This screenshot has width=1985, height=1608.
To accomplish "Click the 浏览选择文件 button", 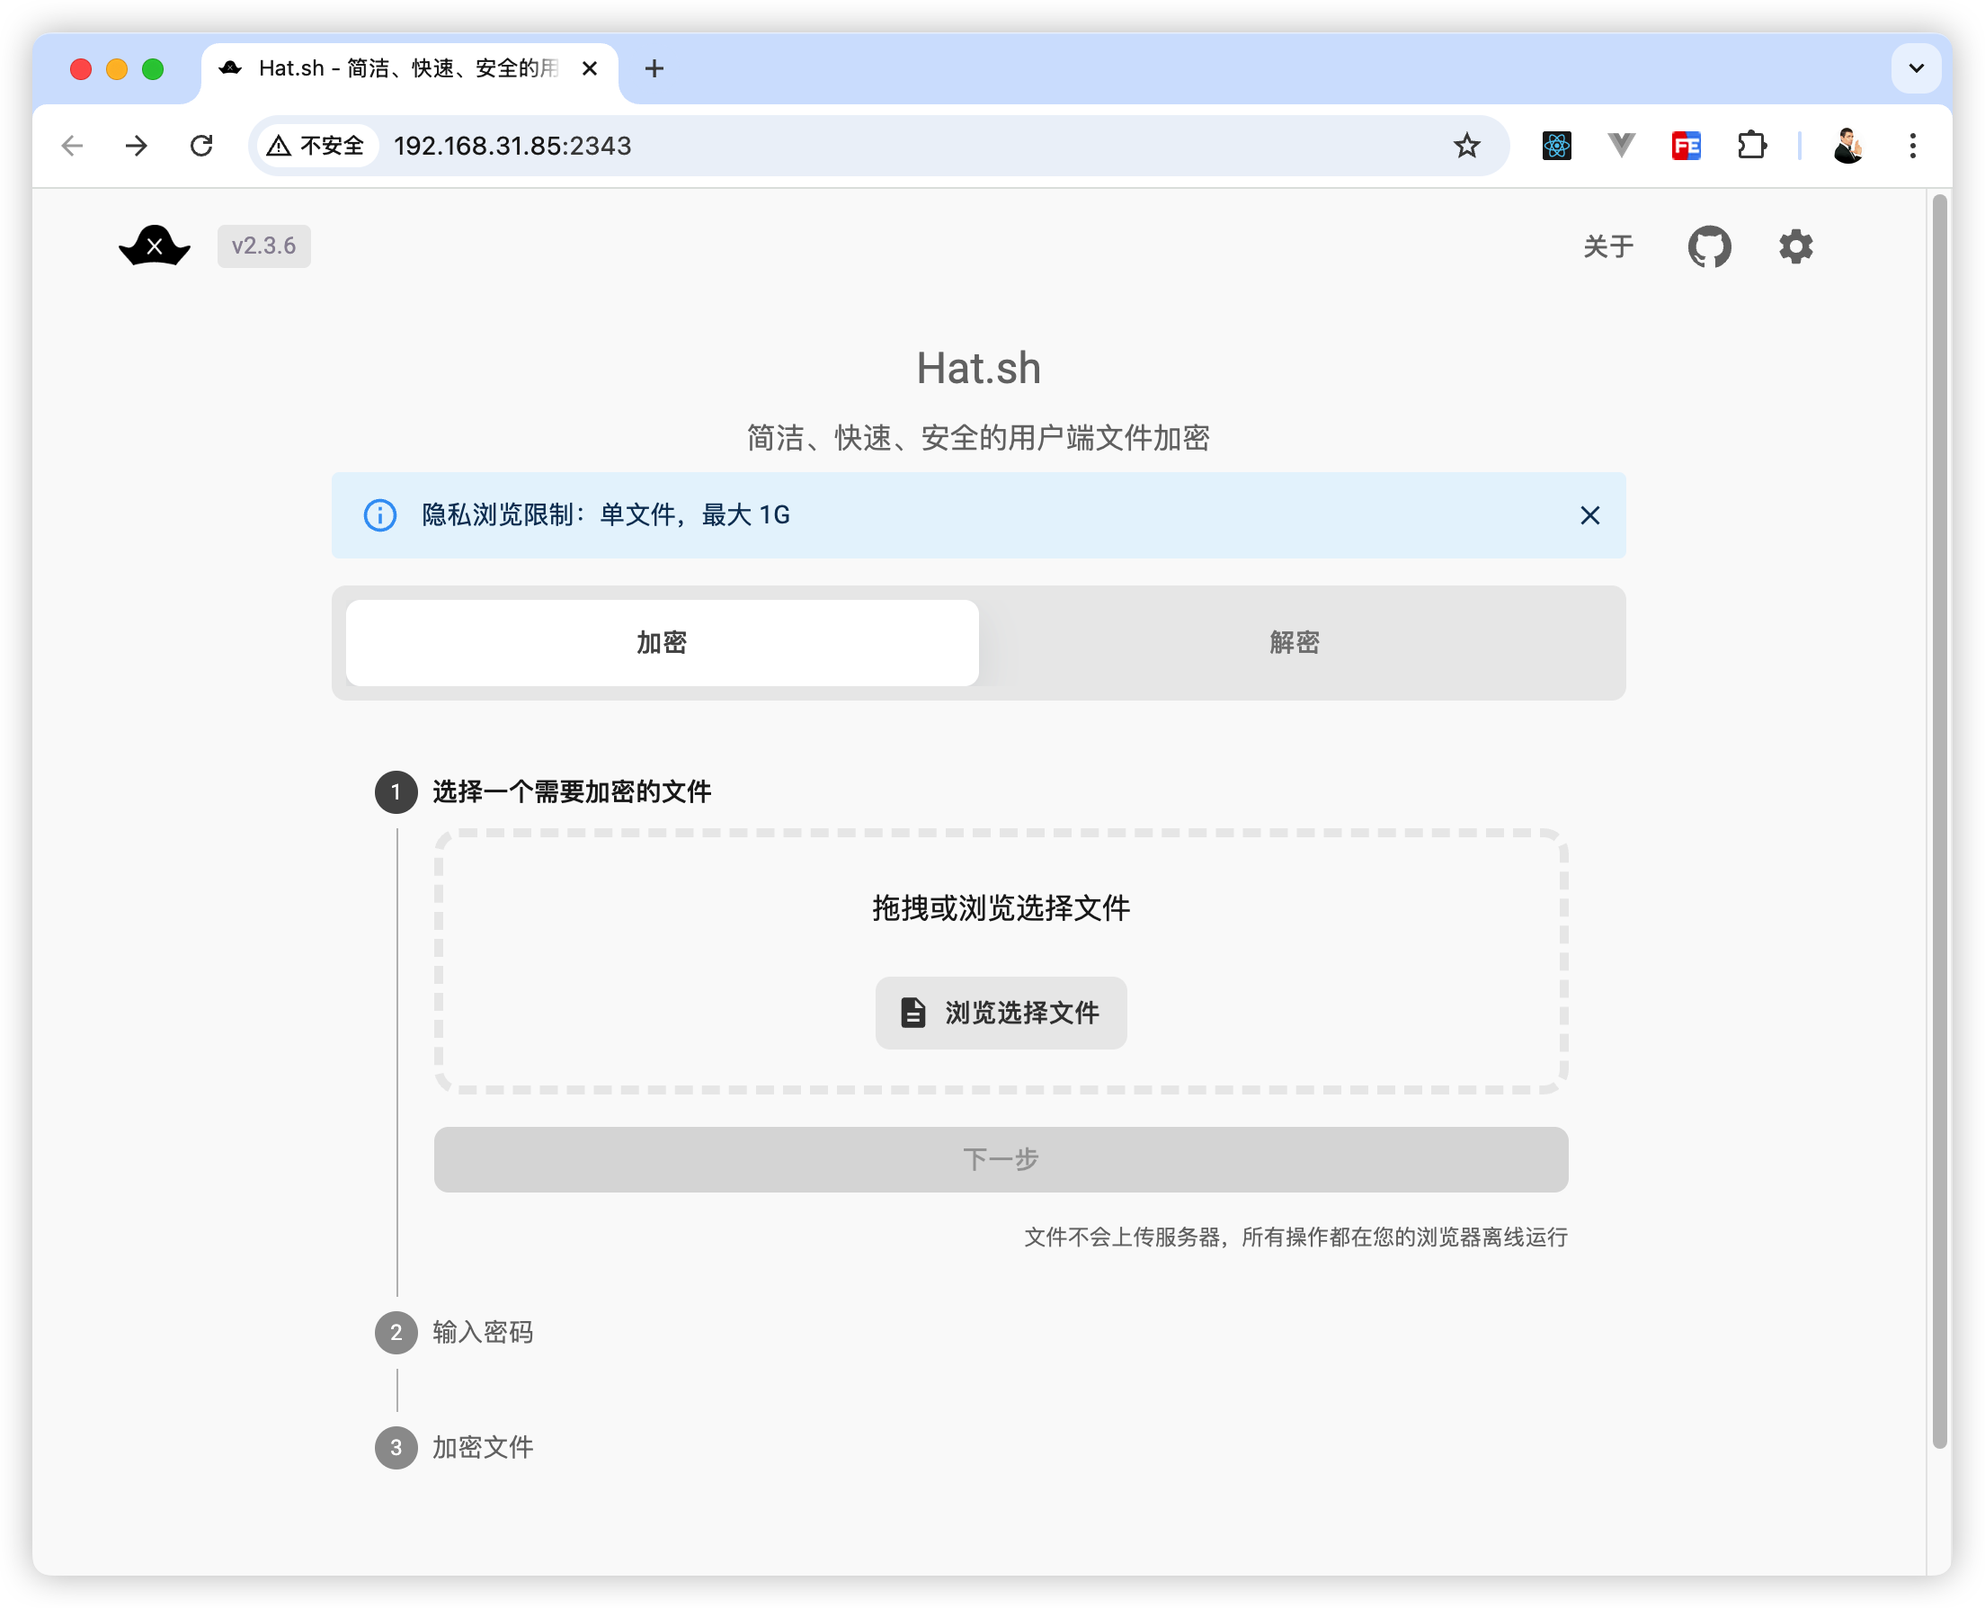I will pos(1001,1013).
